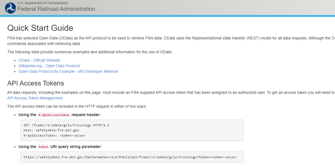Click the GET /frads/v1/odata/gcis/Crossings code line
This screenshot has height=166, width=335.
coord(66,125)
